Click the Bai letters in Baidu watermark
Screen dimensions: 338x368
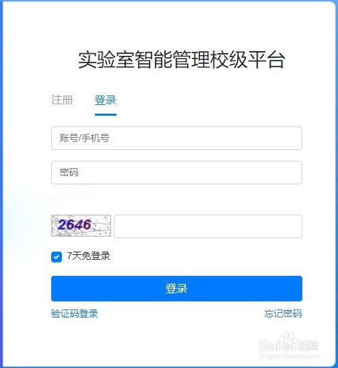coord(269,346)
